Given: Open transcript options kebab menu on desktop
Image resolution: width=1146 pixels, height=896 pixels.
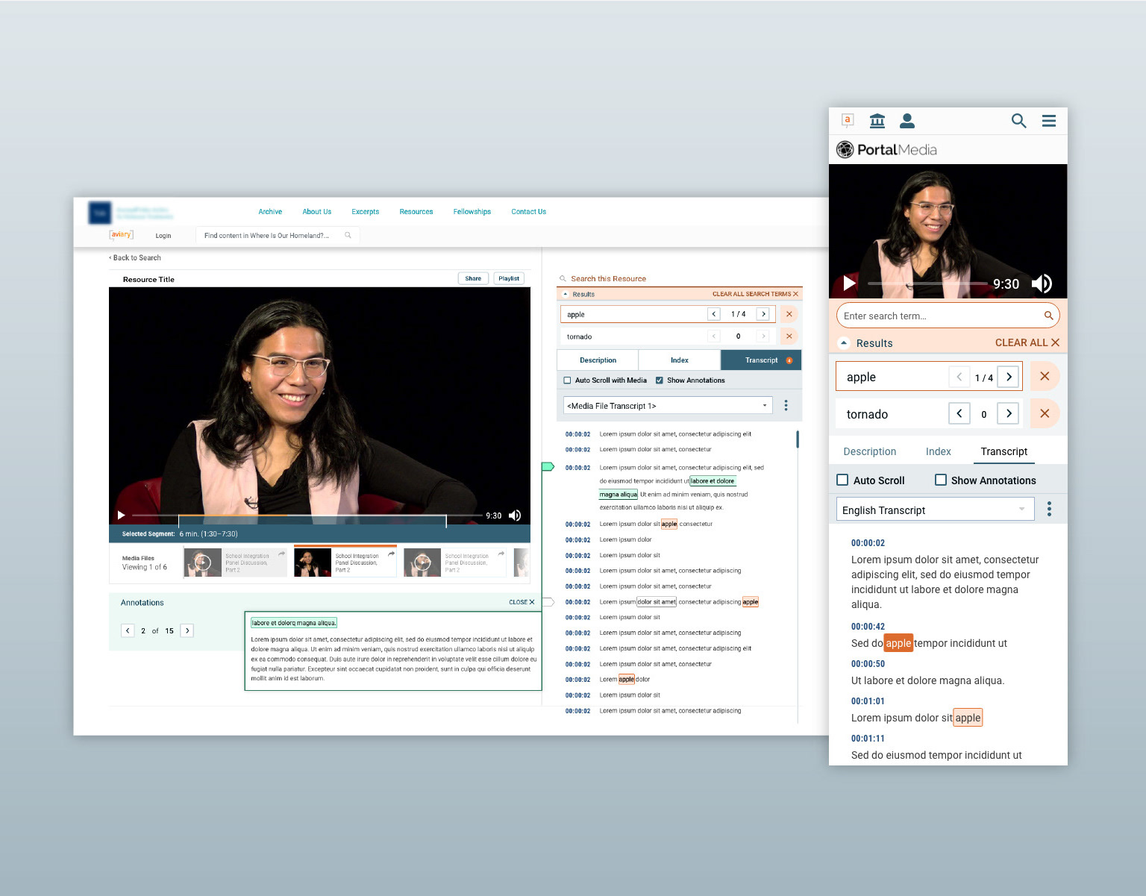Looking at the screenshot, I should tap(786, 405).
